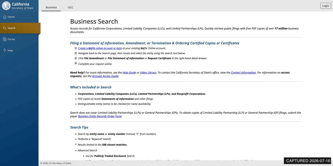
Task: Click 'PDF copies of recent Statements of Information' text
Action: tap(116, 99)
